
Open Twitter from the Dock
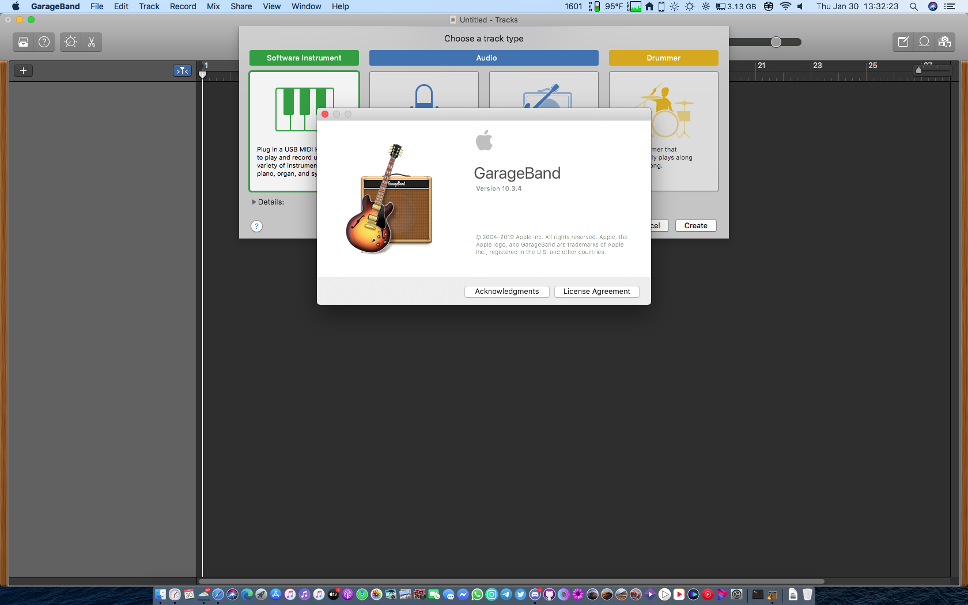pyautogui.click(x=520, y=594)
